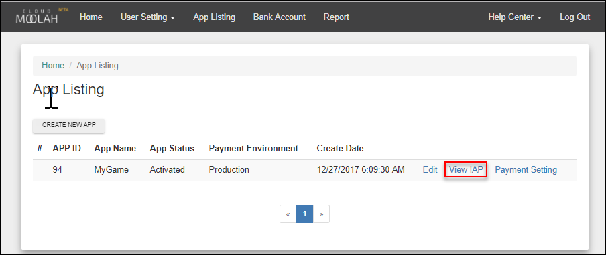606x255 pixels.
Task: Expand the Help Center dropdown
Action: coord(515,17)
